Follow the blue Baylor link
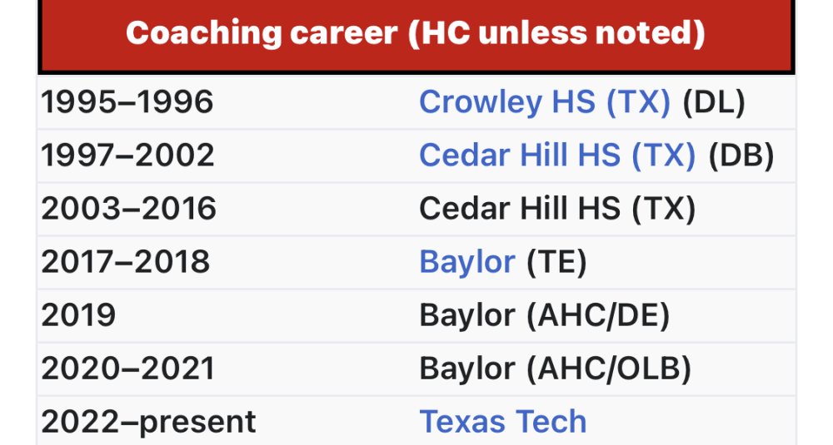Screen dimensions: 833x445 coord(467,262)
